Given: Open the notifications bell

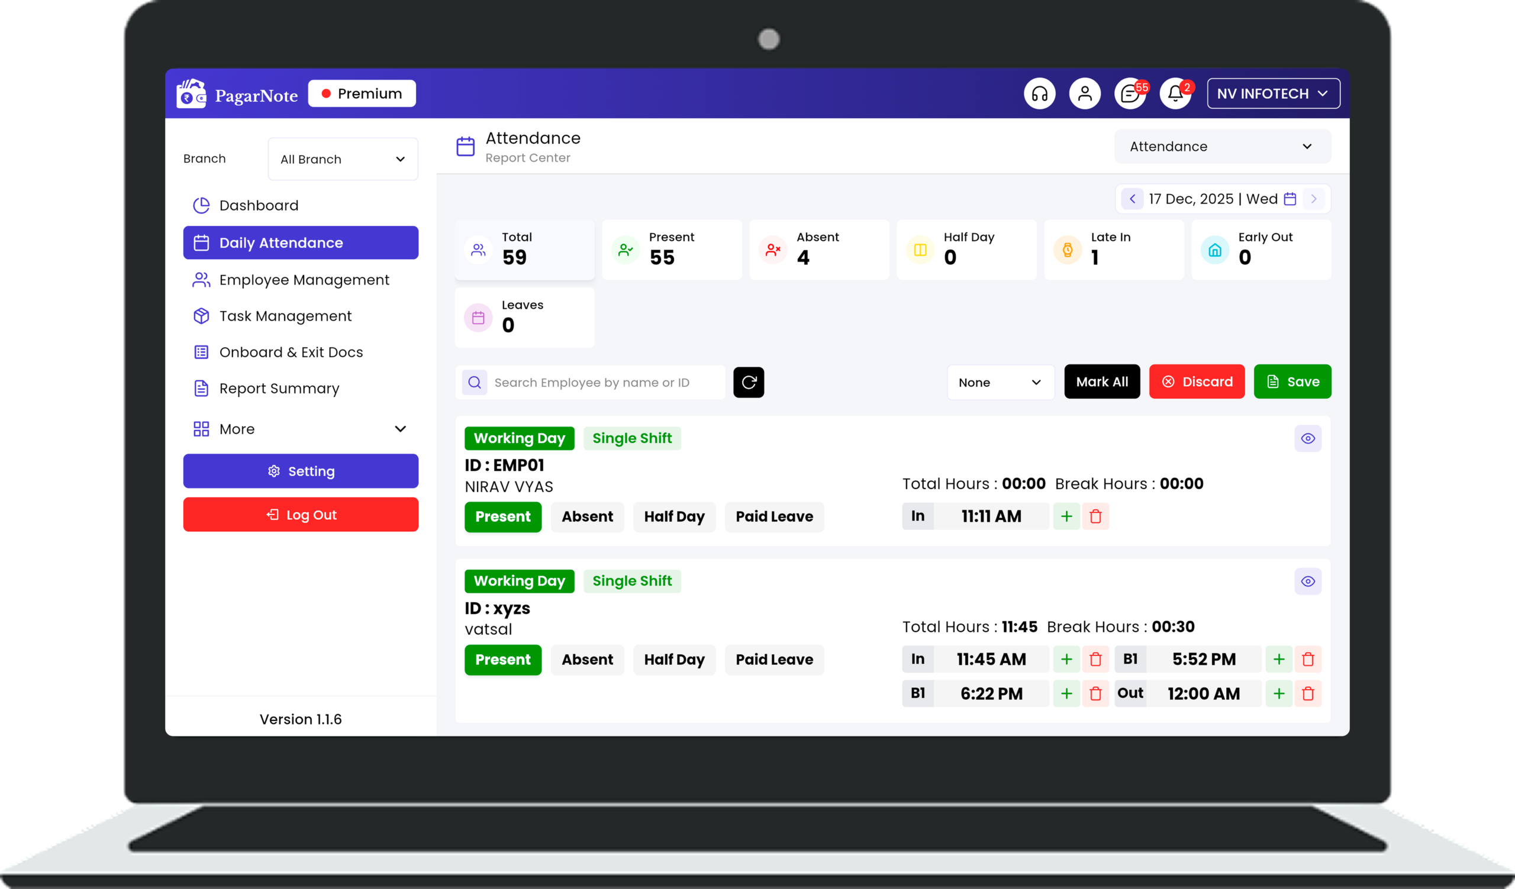Looking at the screenshot, I should (x=1176, y=93).
